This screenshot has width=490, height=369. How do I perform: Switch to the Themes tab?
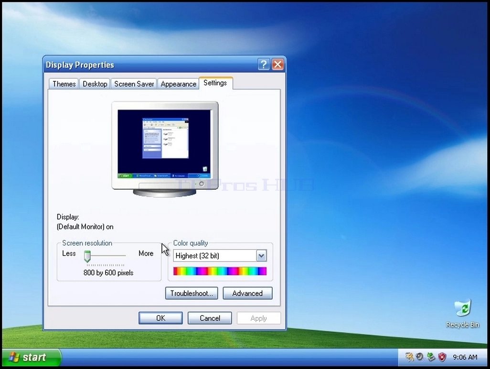click(64, 84)
